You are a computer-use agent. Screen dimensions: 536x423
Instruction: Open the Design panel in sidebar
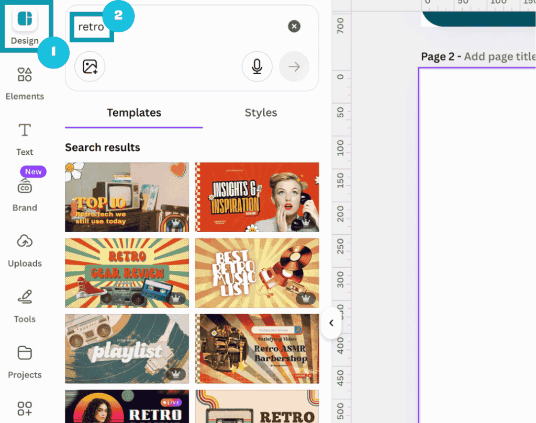tap(25, 26)
